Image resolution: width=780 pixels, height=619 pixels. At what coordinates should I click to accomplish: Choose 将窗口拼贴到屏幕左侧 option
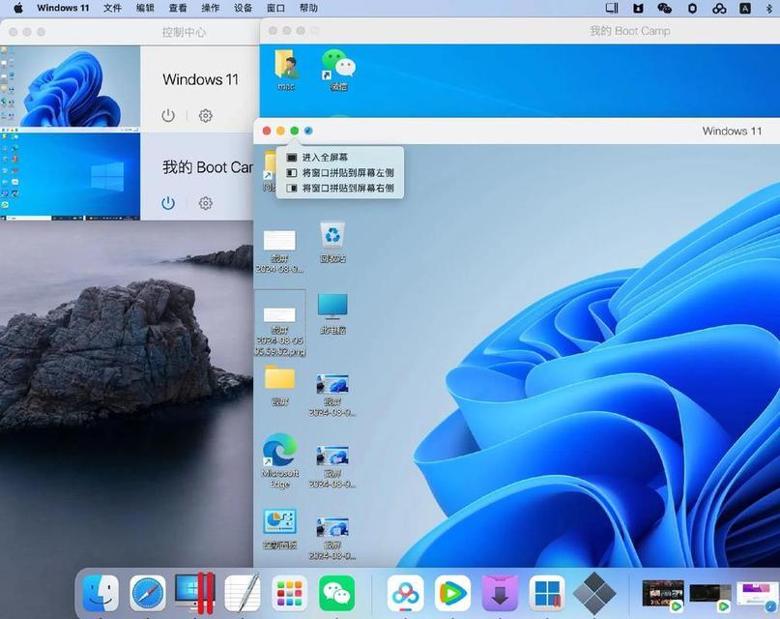click(347, 172)
